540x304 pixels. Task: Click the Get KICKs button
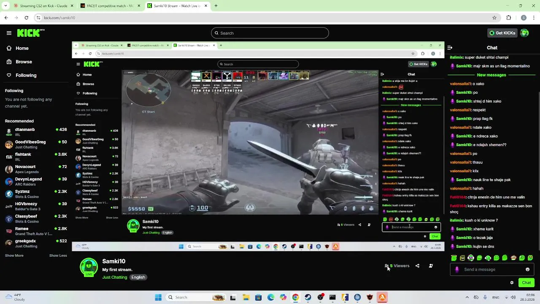point(502,33)
